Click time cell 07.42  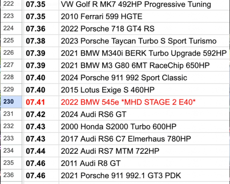tap(41, 114)
